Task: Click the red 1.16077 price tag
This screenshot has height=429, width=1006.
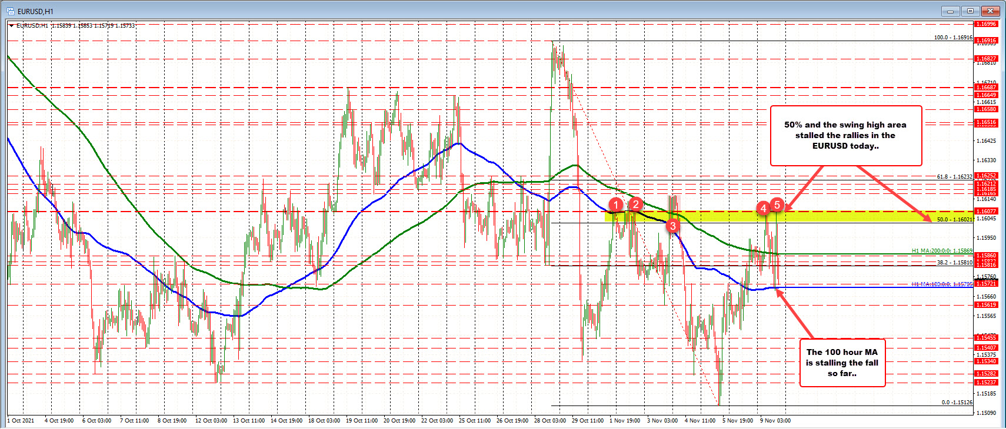Action: pyautogui.click(x=986, y=212)
